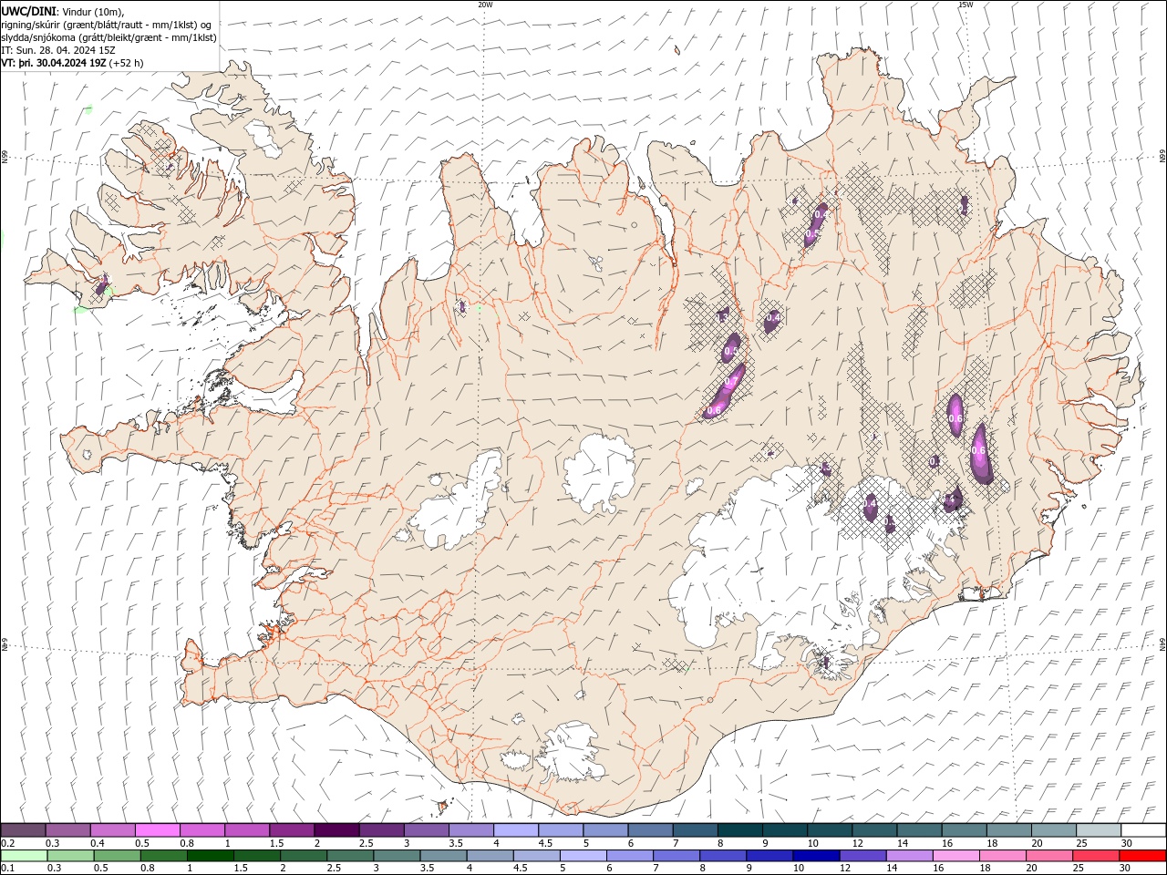The image size is (1167, 875).
Task: Click the Langjökull glacier white area
Action: (x=459, y=504)
